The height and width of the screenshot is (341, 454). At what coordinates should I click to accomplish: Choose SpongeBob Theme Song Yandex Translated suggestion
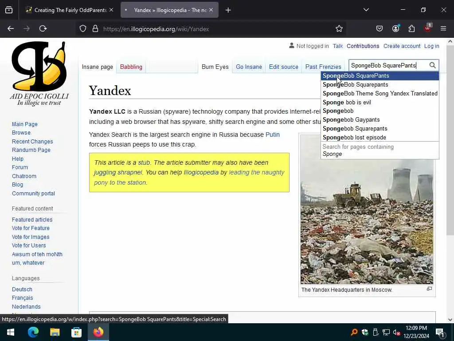(380, 93)
